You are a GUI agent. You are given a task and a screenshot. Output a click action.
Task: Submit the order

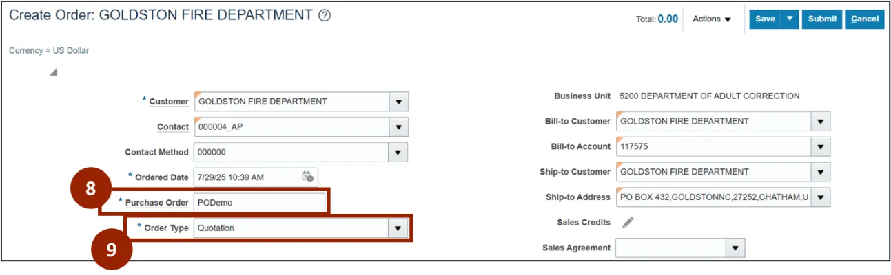coord(822,19)
